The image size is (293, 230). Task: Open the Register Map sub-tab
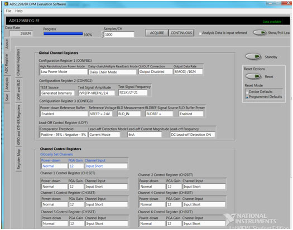pyautogui.click(x=18, y=159)
